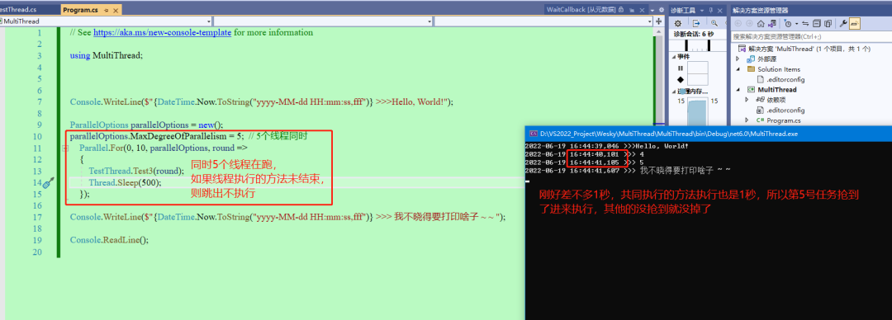Click Solution Explorer back navigation arrow

click(x=738, y=23)
